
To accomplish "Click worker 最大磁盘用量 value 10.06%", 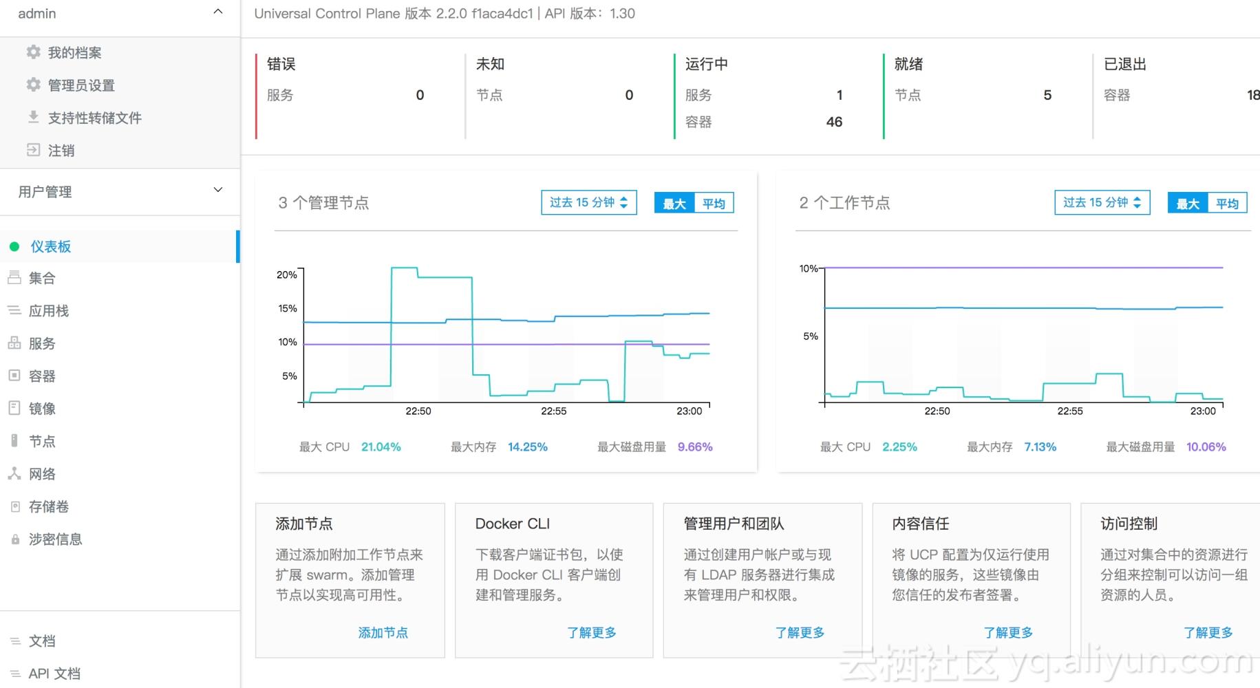I will [1206, 447].
